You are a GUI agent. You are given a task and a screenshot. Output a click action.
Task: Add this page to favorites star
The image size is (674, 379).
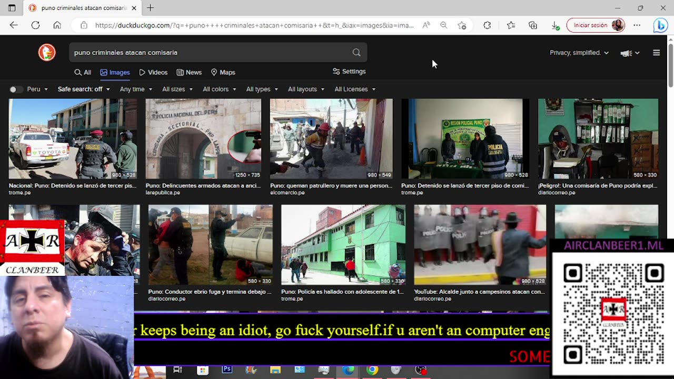coord(462,25)
